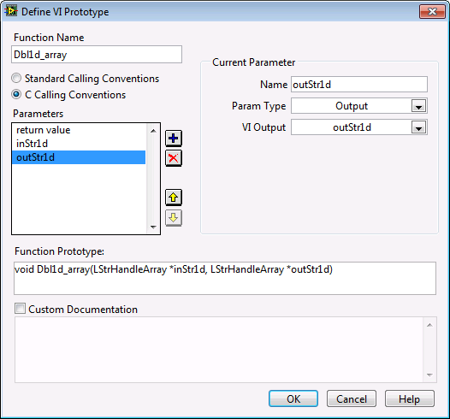
Task: Click the Function Name input field
Action: [97, 55]
